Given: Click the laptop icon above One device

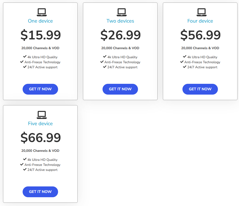Looking at the screenshot, I should click(42, 12).
